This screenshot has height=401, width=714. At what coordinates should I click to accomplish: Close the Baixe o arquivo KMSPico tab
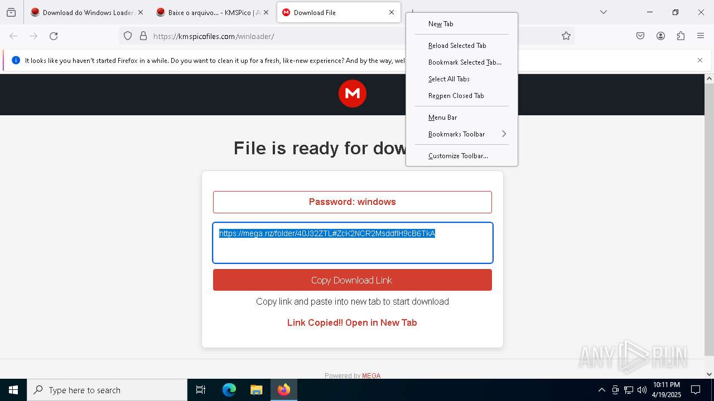pyautogui.click(x=266, y=12)
